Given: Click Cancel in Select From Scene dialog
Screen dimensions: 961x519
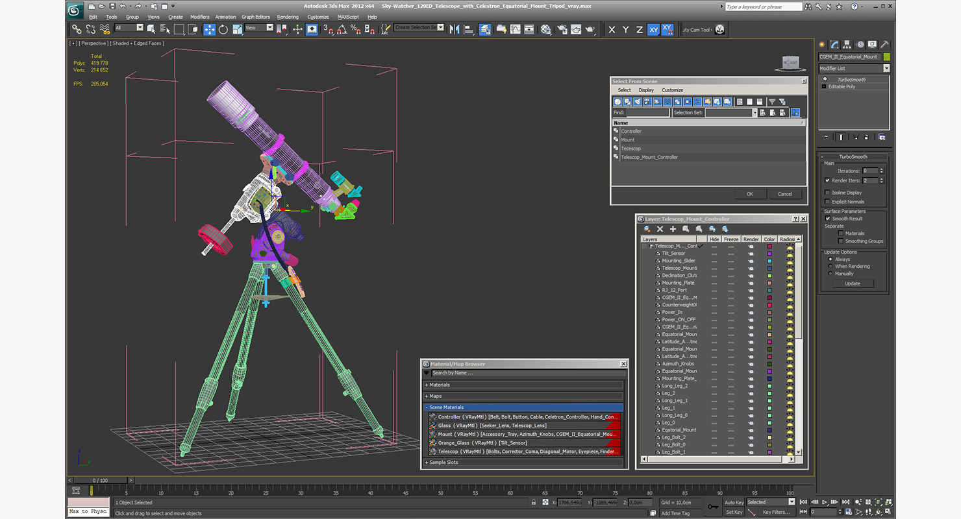Looking at the screenshot, I should click(785, 193).
